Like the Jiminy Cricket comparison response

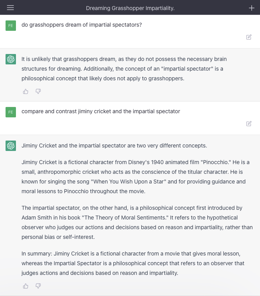coord(26,286)
